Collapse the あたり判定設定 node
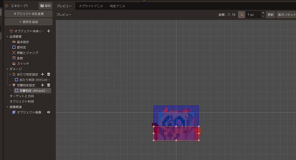Image resolution: width=296 pixels, height=160 pixels. click(10, 74)
